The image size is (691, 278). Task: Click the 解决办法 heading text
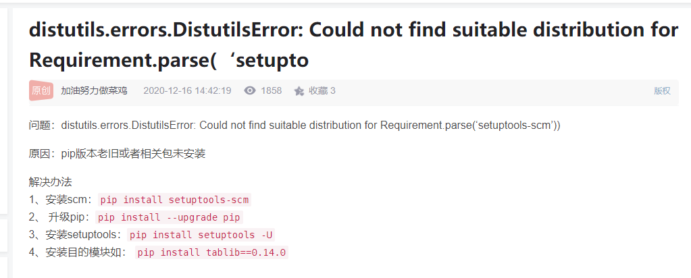[50, 182]
